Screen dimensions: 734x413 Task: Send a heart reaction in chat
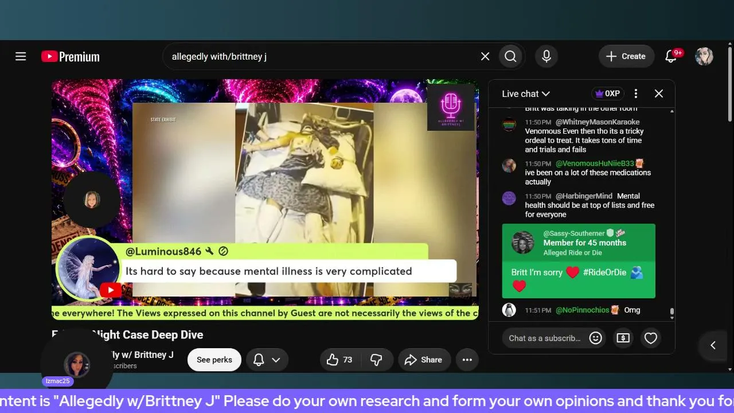tap(650, 338)
